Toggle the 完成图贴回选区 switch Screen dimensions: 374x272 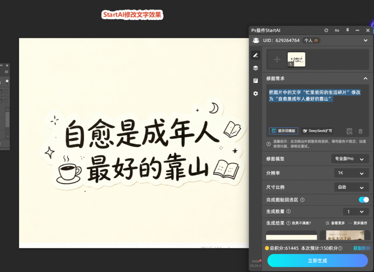(x=363, y=200)
